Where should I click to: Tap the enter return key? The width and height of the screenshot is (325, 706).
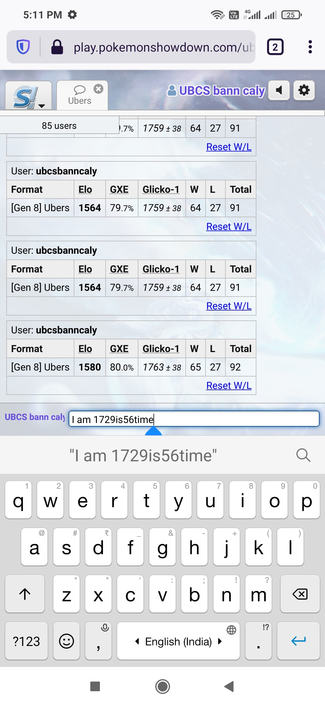click(x=298, y=641)
